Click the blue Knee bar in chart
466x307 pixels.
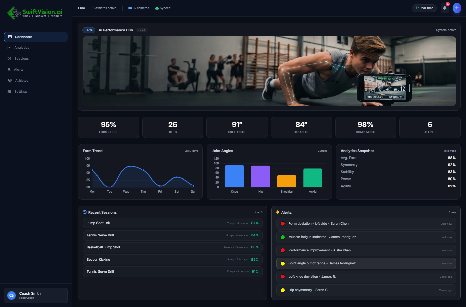(234, 176)
